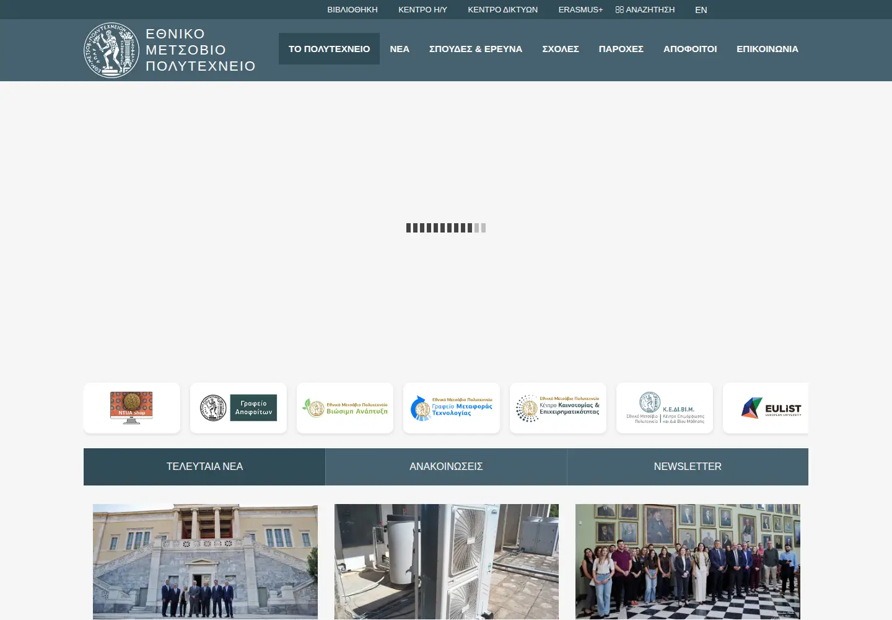Image resolution: width=892 pixels, height=620 pixels.
Task: Open the ΠΑΡΟΧΕΣ menu
Action: tap(621, 49)
